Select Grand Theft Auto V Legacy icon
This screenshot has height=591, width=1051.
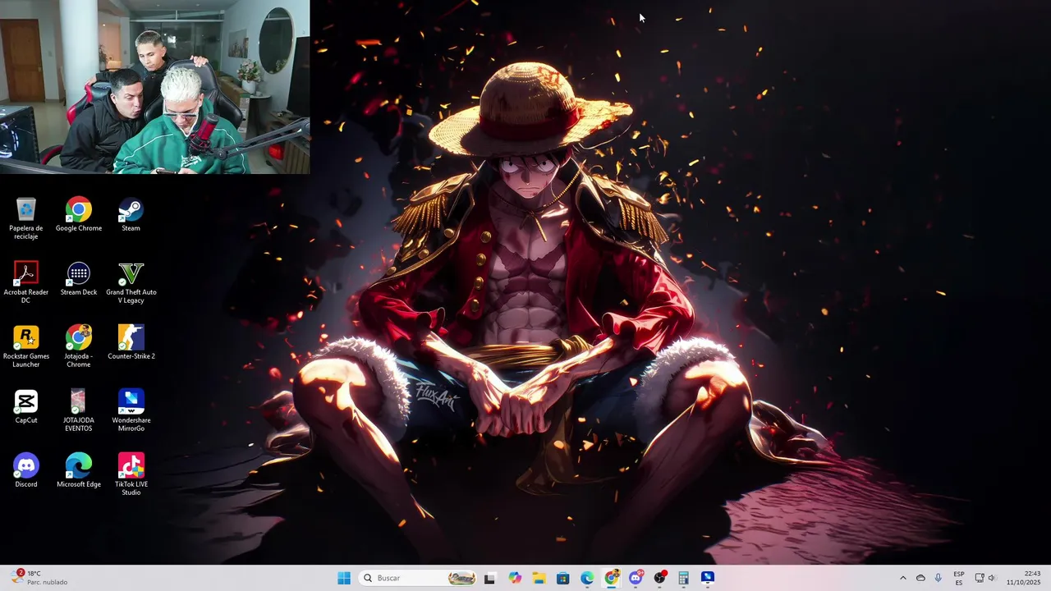[x=131, y=282]
